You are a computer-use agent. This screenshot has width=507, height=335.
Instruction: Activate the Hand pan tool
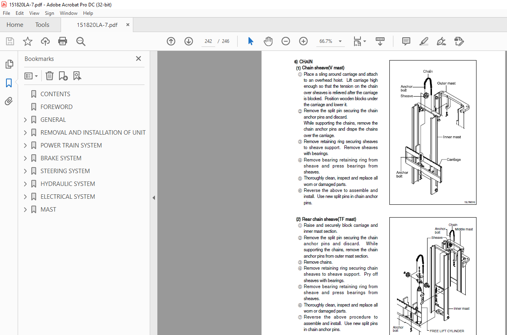pyautogui.click(x=268, y=41)
